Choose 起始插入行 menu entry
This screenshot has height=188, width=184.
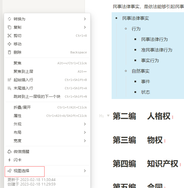click(47, 80)
